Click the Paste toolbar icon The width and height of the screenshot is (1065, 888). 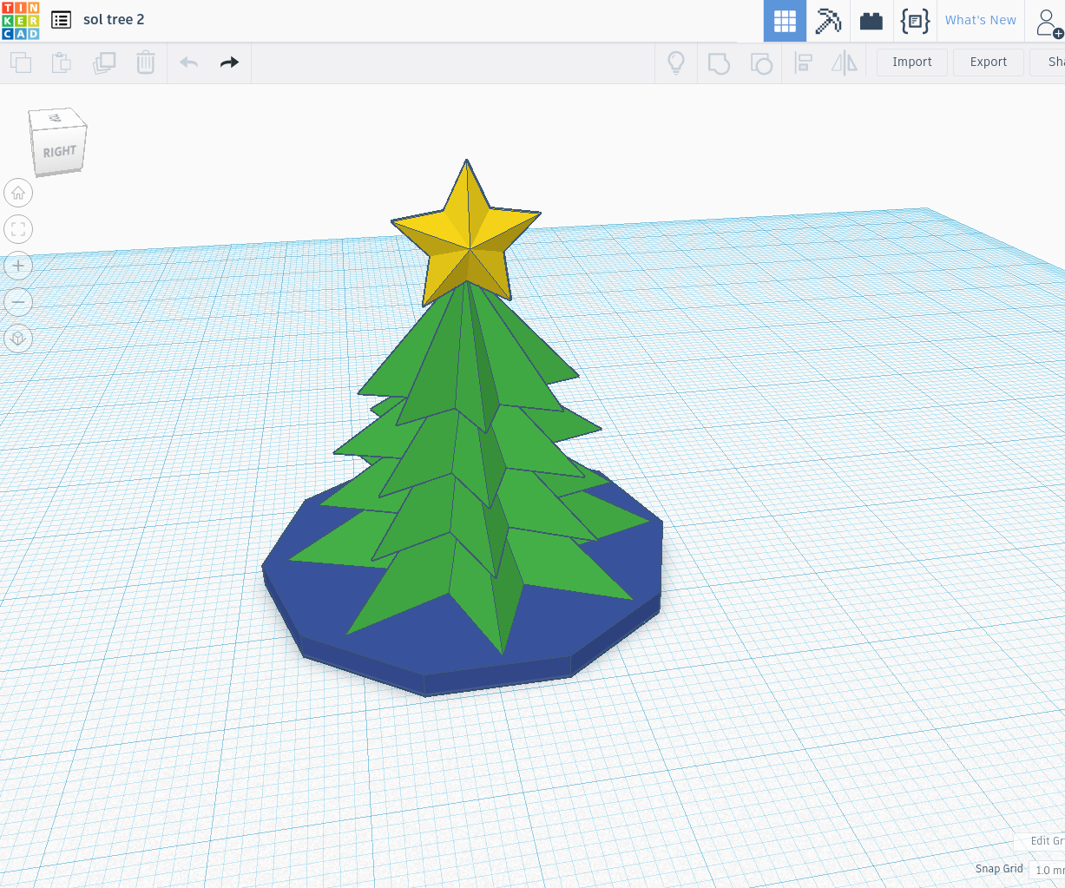click(62, 62)
